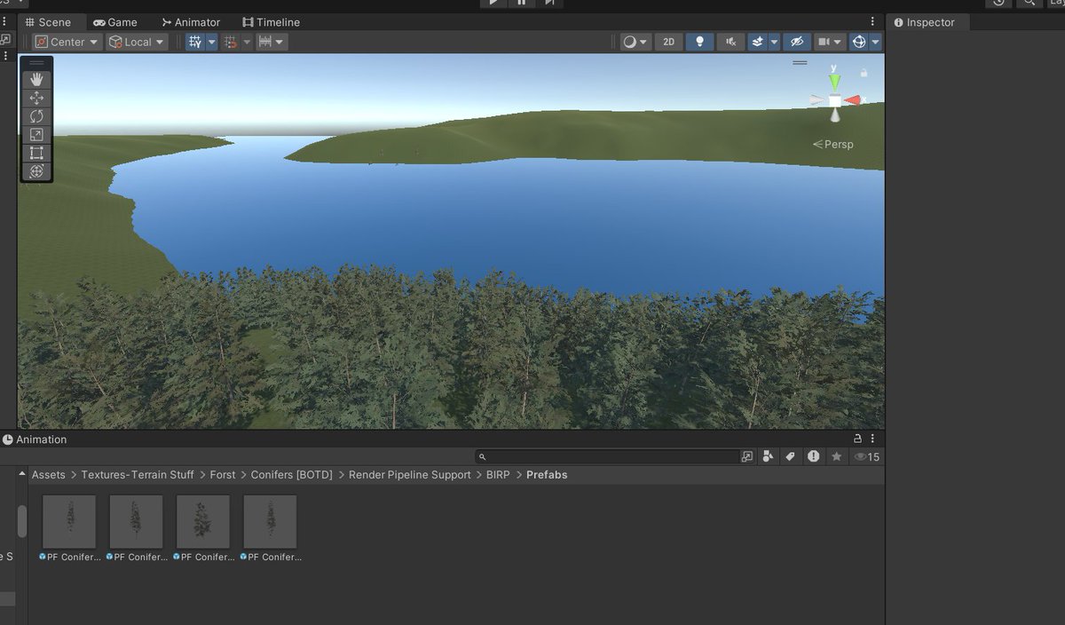Image resolution: width=1065 pixels, height=625 pixels.
Task: Toggle Persp projection label
Action: click(833, 144)
